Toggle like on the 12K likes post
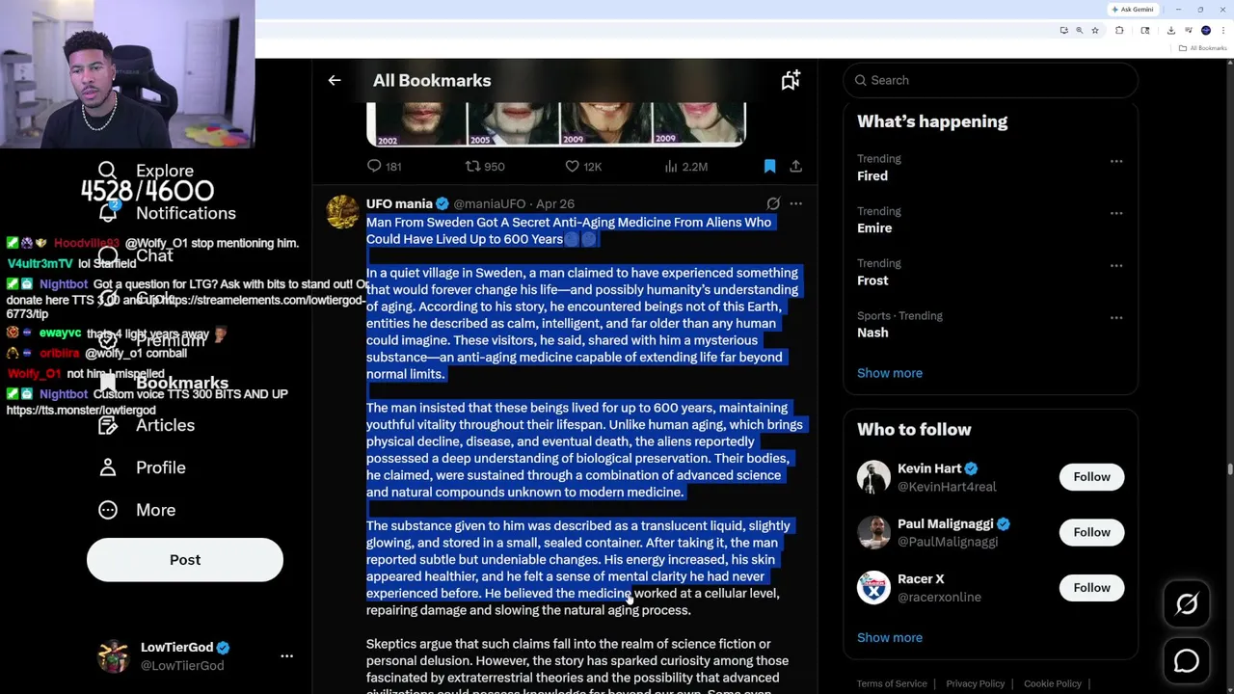1234x694 pixels. [583, 167]
